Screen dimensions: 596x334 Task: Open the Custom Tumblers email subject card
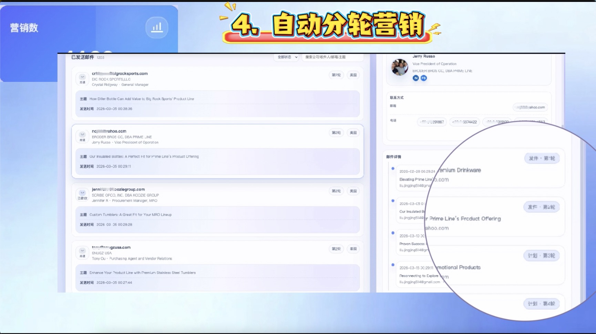[x=217, y=219]
